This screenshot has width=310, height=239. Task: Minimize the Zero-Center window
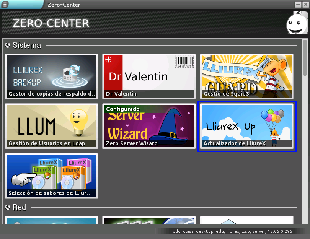(x=298, y=5)
